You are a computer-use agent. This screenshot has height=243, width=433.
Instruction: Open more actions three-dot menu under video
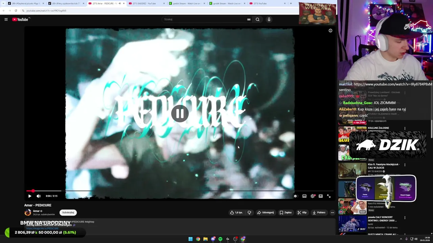coord(333,213)
